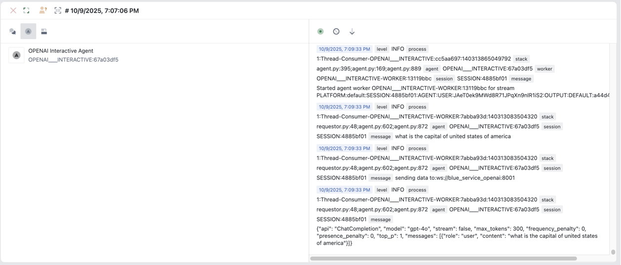Click the 'sending data to:ws://blue_service_openai:8001' message
The image size is (621, 265).
(x=455, y=178)
